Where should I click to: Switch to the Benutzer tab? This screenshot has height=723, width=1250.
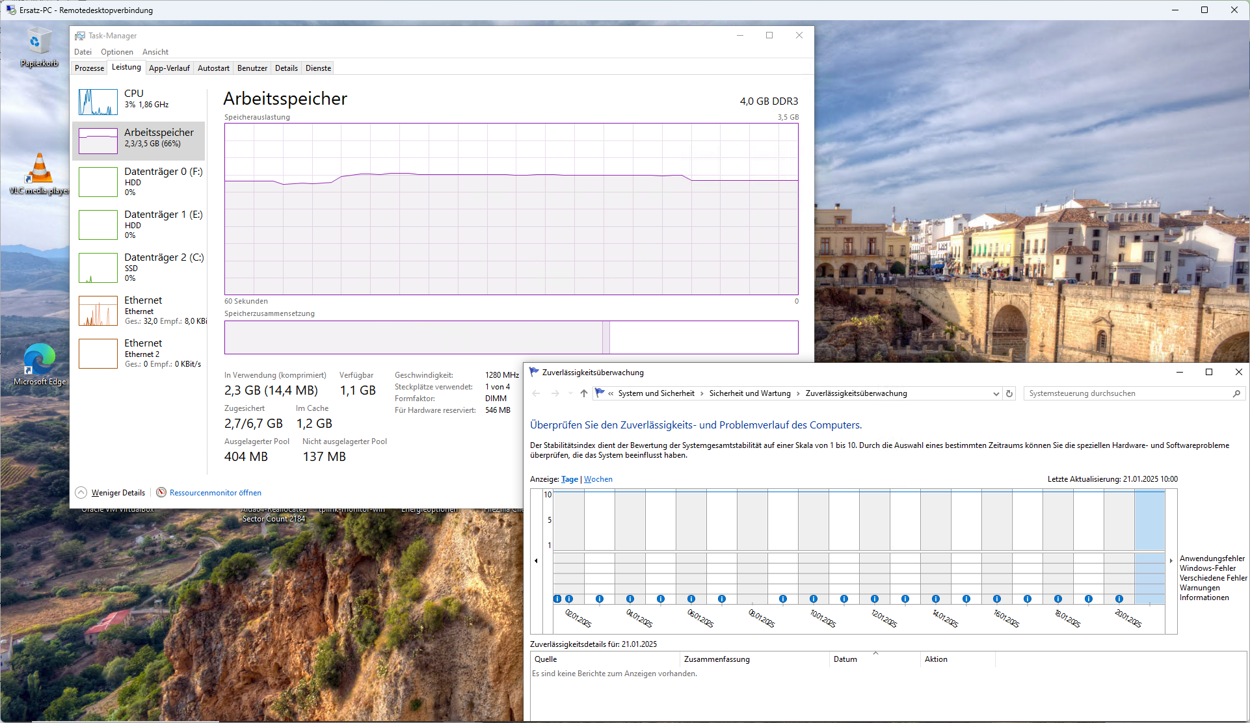coord(252,68)
